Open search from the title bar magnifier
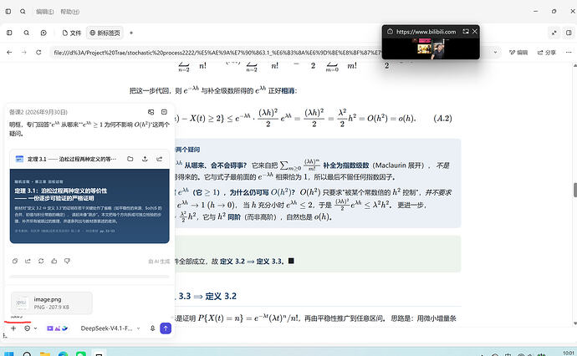This screenshot has width=577, height=356. click(x=23, y=12)
